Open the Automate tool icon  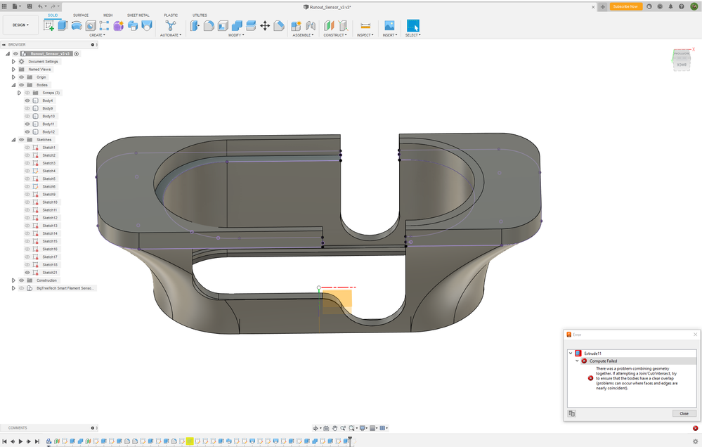tap(171, 25)
